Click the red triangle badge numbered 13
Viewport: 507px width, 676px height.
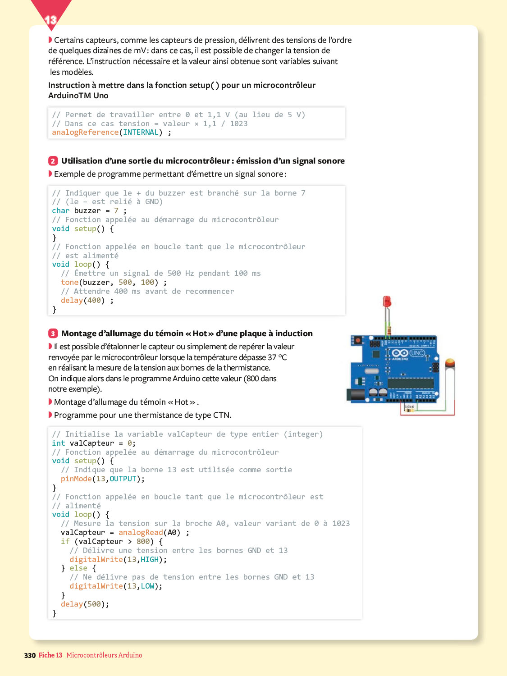point(50,18)
